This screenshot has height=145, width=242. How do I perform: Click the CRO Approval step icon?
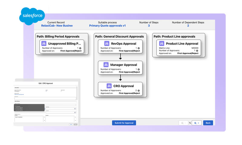click(x=109, y=86)
